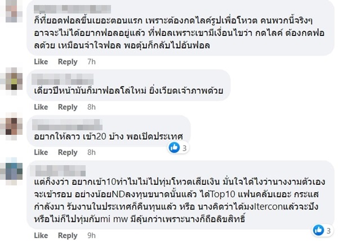Reply to the first comment starting "ก็ที่ยอดฟอล"

(x=68, y=61)
